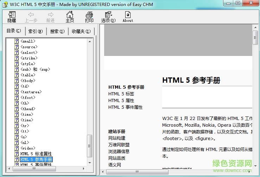This screenshot has height=177, width=260.
Task: Minimize the CHM viewer window
Action: 228,3
